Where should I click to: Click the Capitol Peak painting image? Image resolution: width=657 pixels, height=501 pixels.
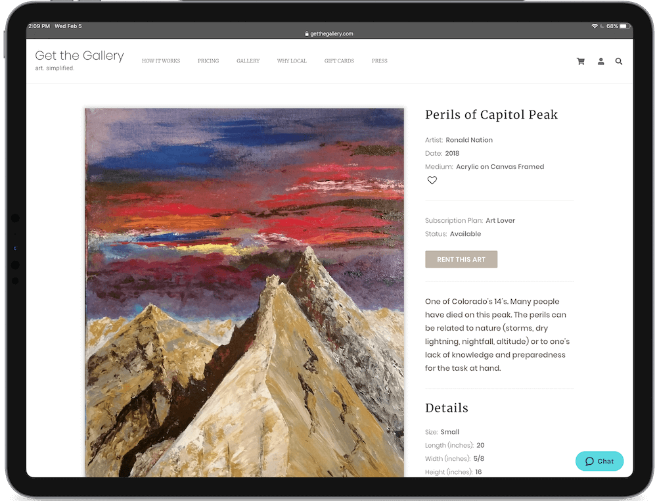244,293
